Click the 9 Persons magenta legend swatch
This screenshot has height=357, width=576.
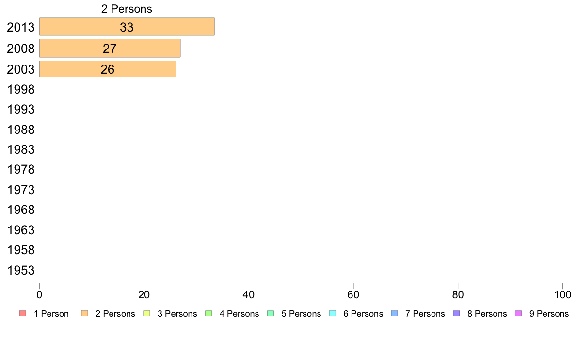tap(518, 314)
